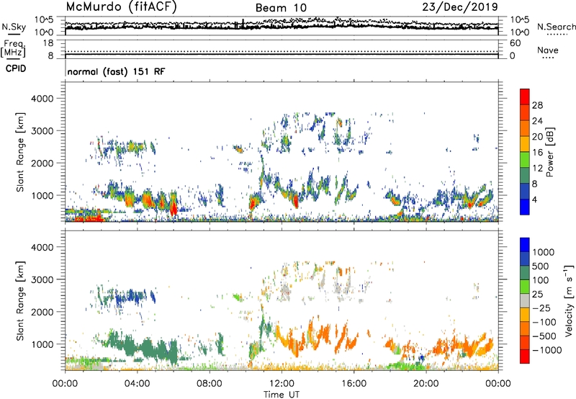Click the '-1000' tick on Velocity color bar
This screenshot has width=576, height=399.
tap(546, 350)
